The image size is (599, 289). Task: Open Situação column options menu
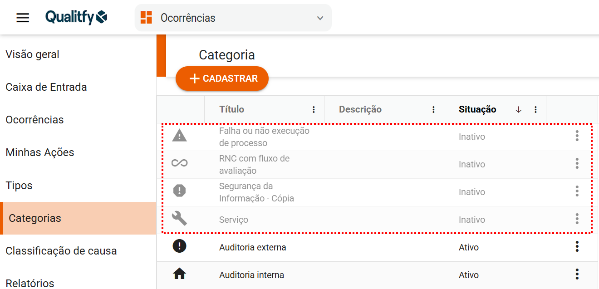click(x=535, y=110)
